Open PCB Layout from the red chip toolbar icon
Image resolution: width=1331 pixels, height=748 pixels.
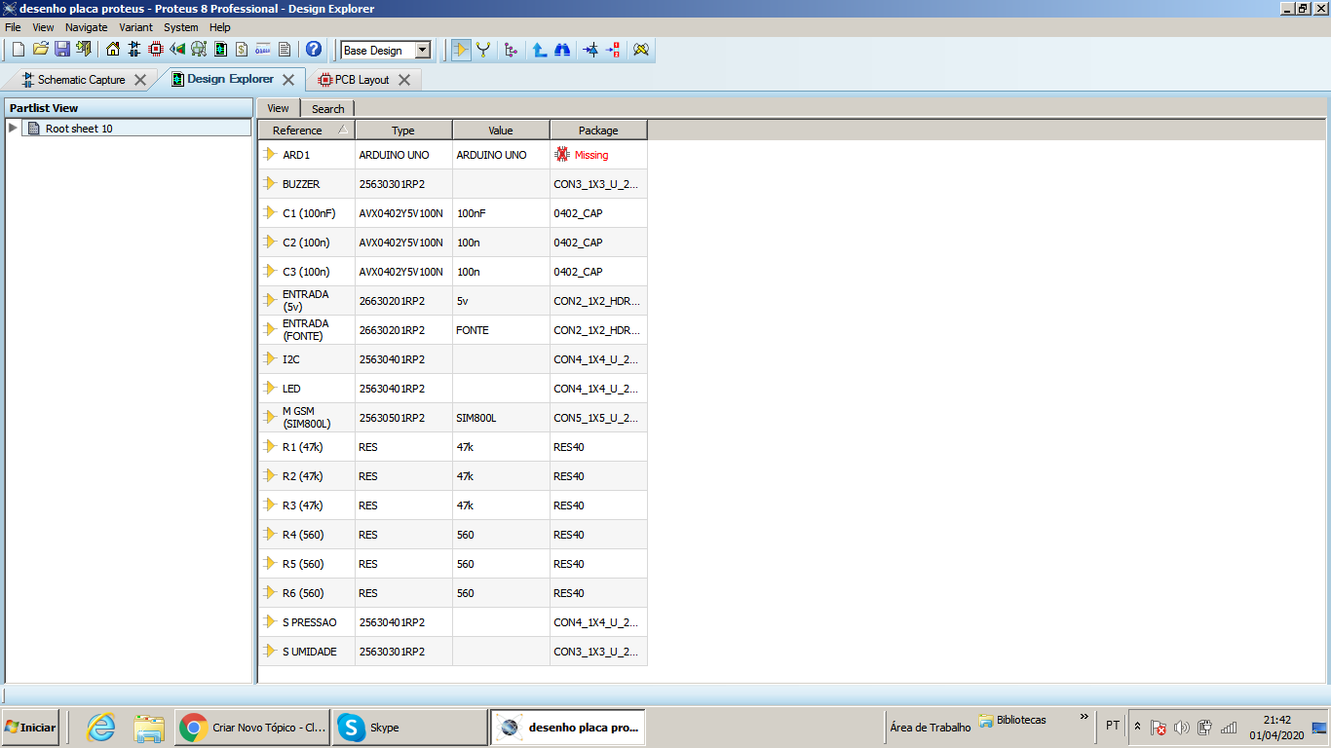point(156,50)
